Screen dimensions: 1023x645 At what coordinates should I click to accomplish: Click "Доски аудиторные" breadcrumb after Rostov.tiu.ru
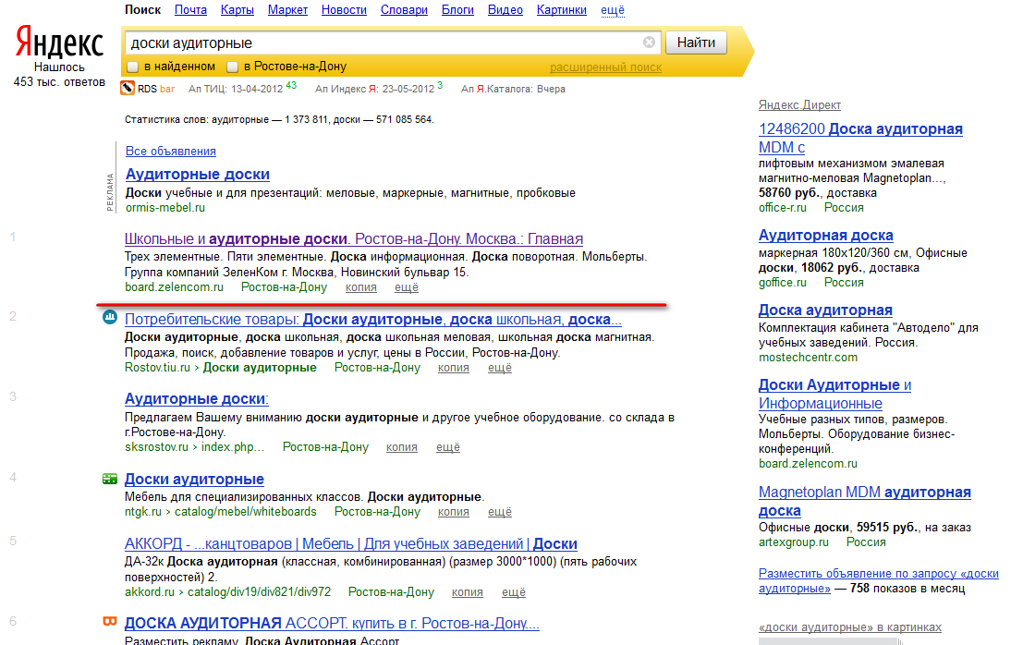[260, 368]
